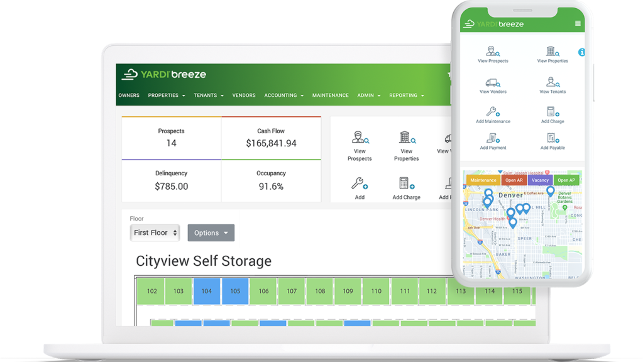Viewport: 643px width, 362px height.
Task: Select storage unit 110
Action: tap(376, 291)
